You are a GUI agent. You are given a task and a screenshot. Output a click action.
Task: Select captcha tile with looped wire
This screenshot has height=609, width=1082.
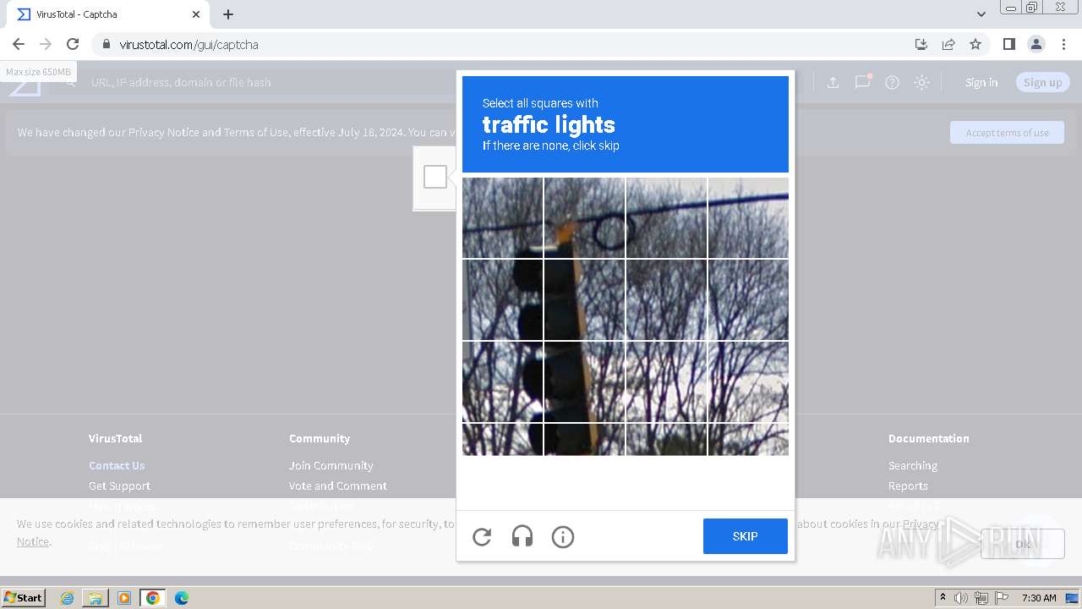(666, 217)
